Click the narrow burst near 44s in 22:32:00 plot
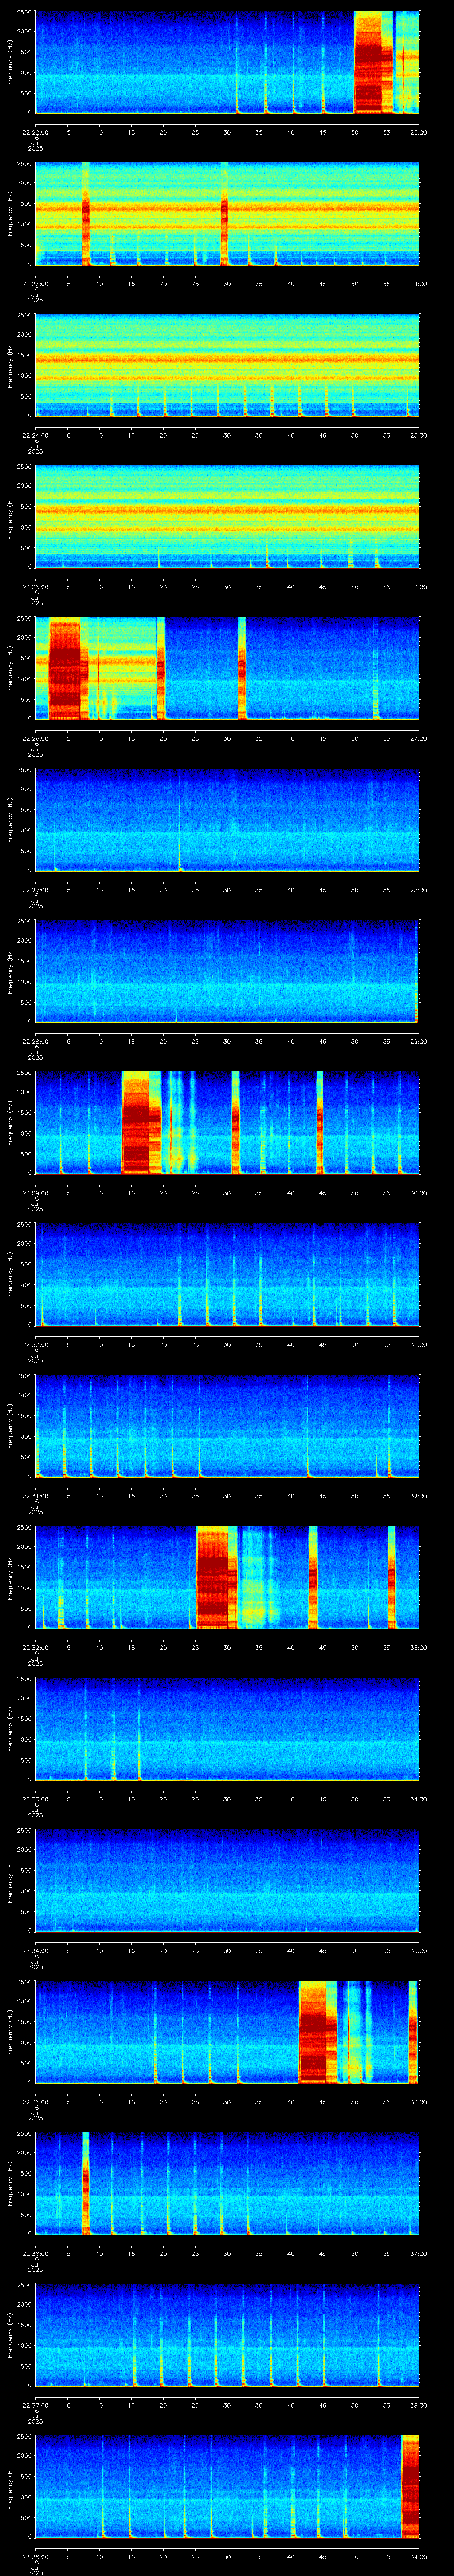Image resolution: width=454 pixels, height=2576 pixels. [313, 1577]
